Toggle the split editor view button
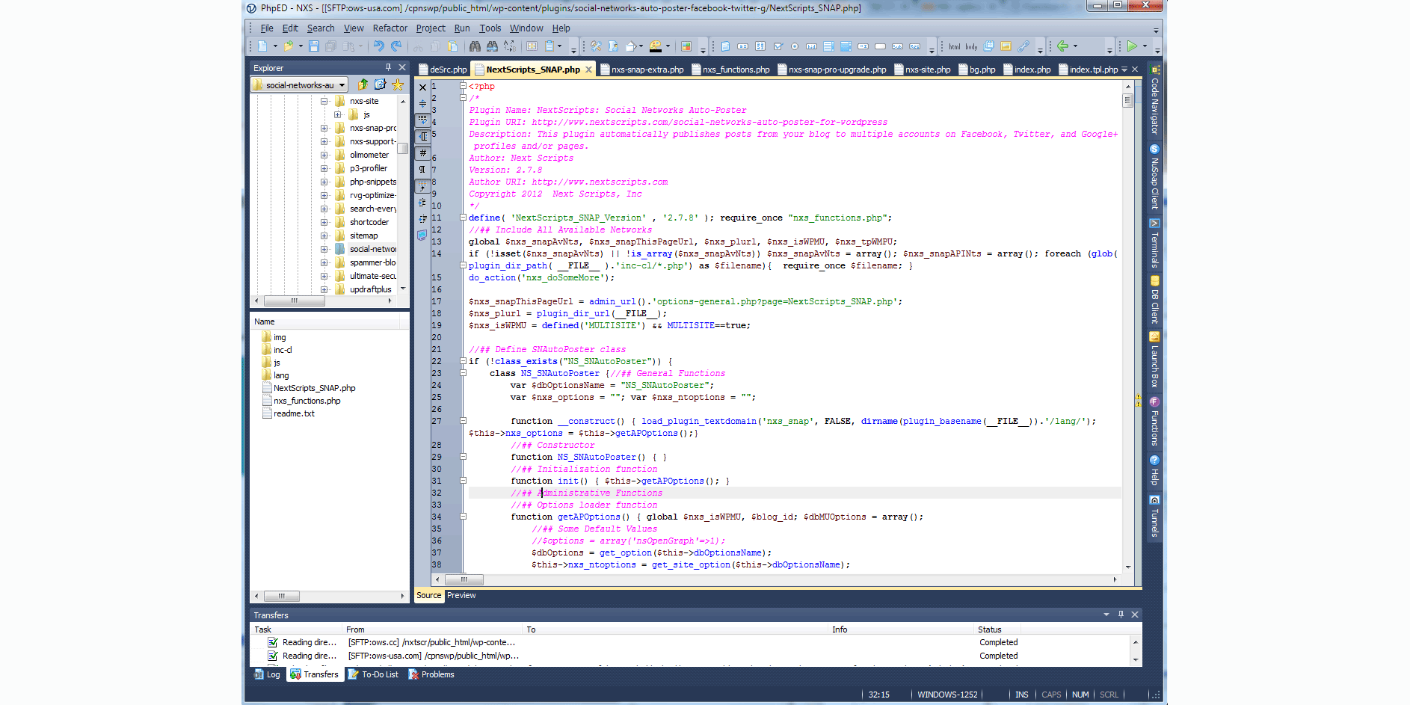Screen dimensions: 1410x705 (422, 103)
